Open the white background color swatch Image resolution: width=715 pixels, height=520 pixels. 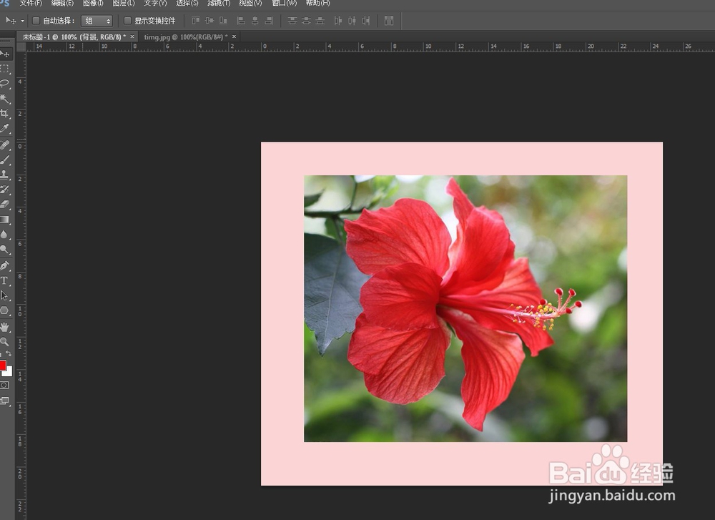9,373
